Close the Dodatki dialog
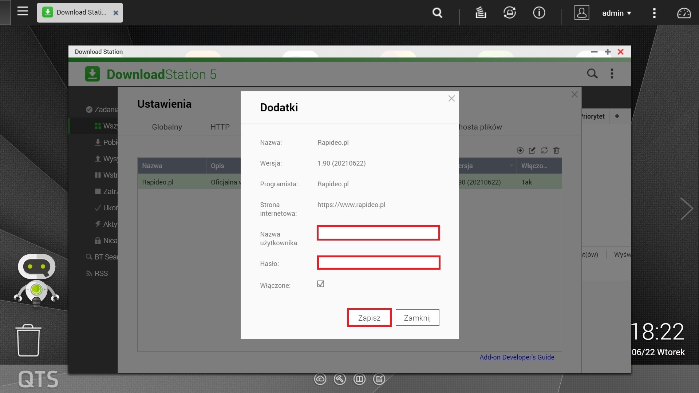 pos(451,98)
